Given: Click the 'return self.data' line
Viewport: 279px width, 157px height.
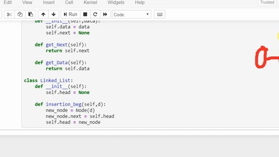Looking at the screenshot, I should [68, 69].
